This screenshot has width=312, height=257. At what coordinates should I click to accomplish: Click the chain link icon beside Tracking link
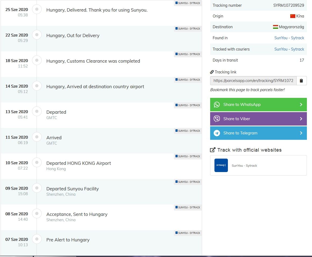[212, 72]
